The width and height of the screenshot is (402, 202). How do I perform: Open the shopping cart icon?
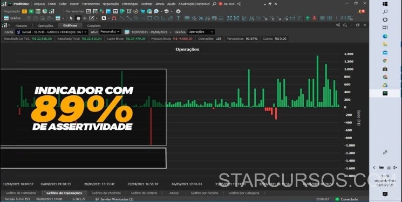click(x=143, y=11)
